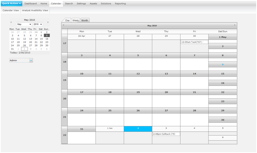Open the 12:00am Task(767) entry
The width and height of the screenshot is (257, 153).
(194, 42)
